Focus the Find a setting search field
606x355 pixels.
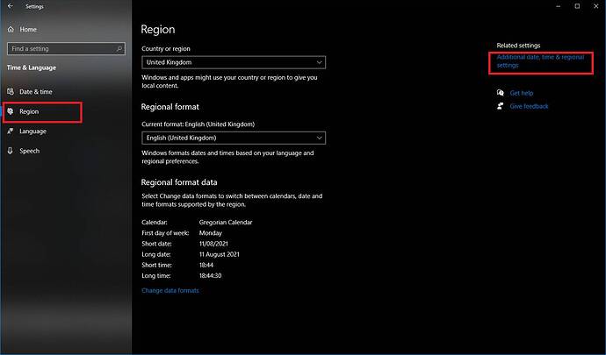pyautogui.click(x=61, y=49)
